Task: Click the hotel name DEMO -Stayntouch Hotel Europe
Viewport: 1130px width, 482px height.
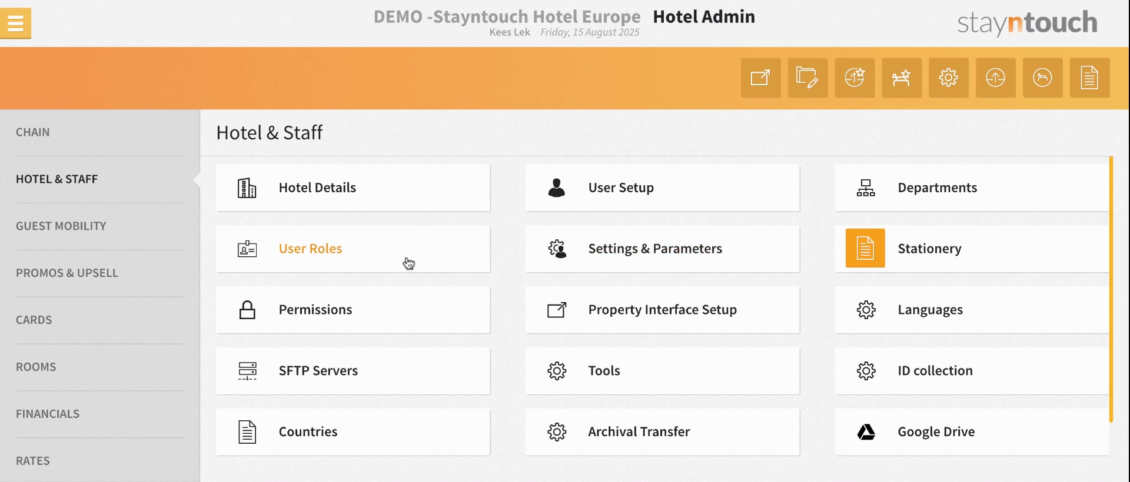Action: [x=507, y=16]
